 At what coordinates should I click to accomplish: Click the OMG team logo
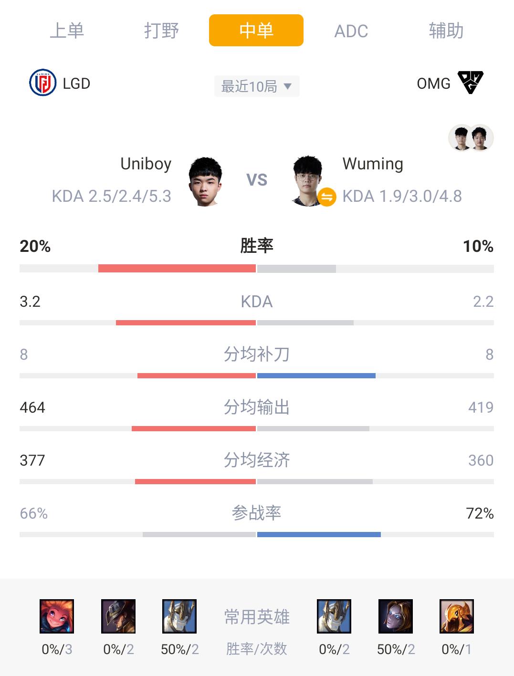click(470, 83)
